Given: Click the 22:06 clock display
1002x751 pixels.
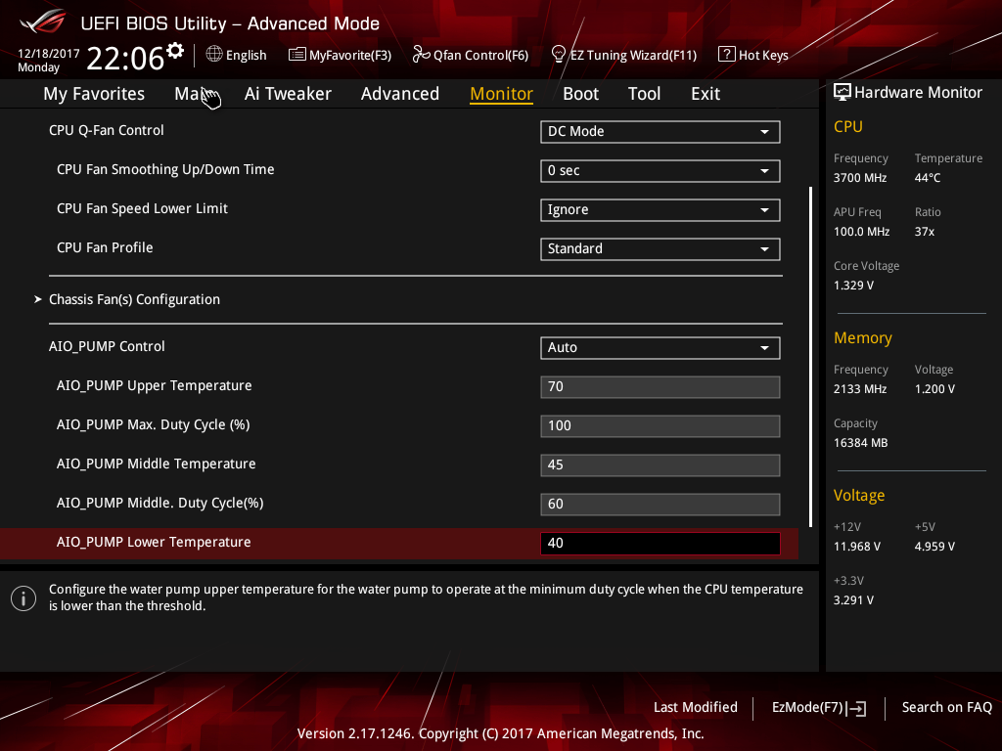Looking at the screenshot, I should pos(125,58).
